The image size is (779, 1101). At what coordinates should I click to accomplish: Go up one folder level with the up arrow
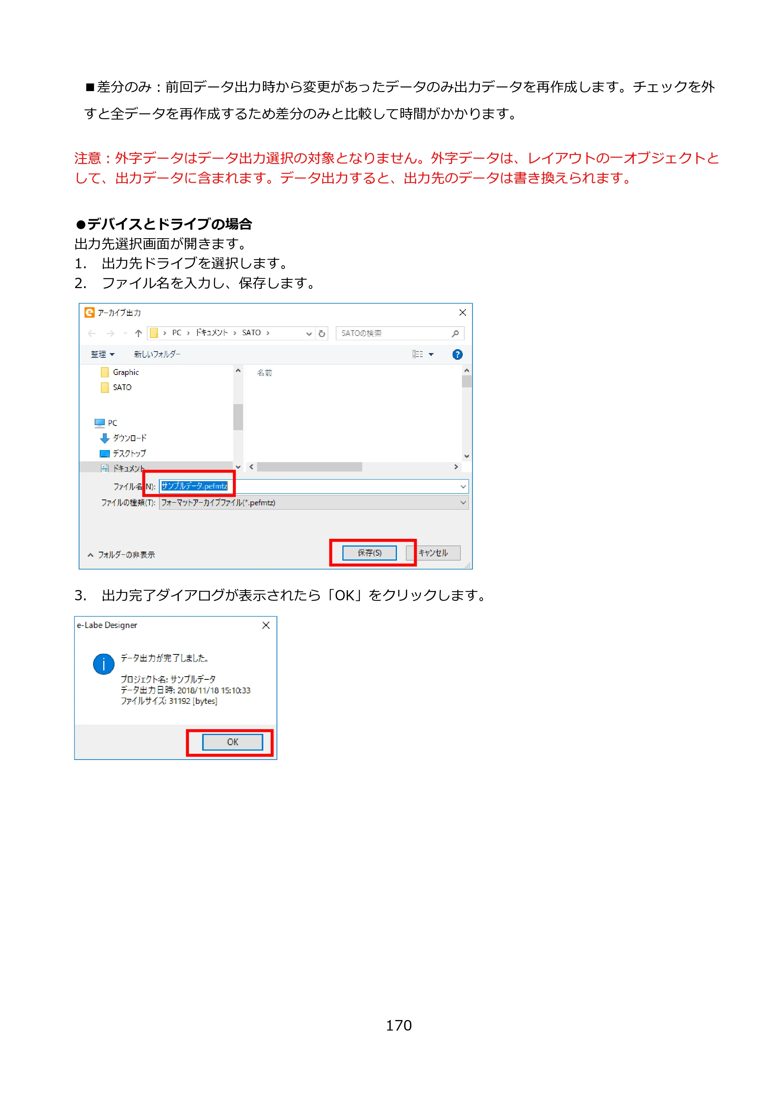(139, 333)
